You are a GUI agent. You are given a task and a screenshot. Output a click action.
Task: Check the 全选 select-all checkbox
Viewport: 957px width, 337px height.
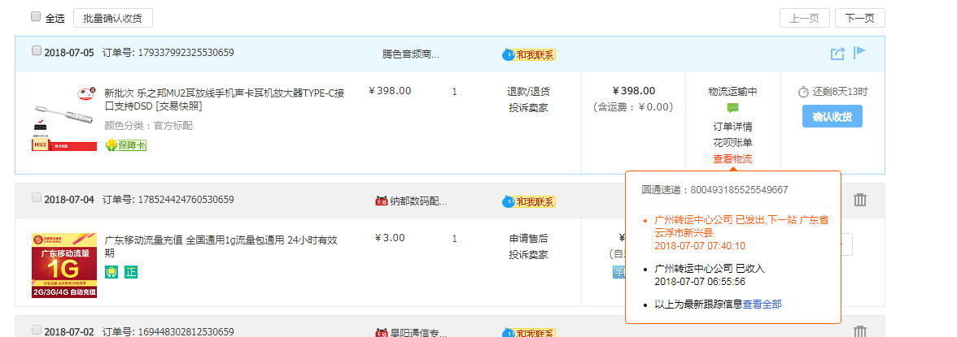pyautogui.click(x=36, y=17)
